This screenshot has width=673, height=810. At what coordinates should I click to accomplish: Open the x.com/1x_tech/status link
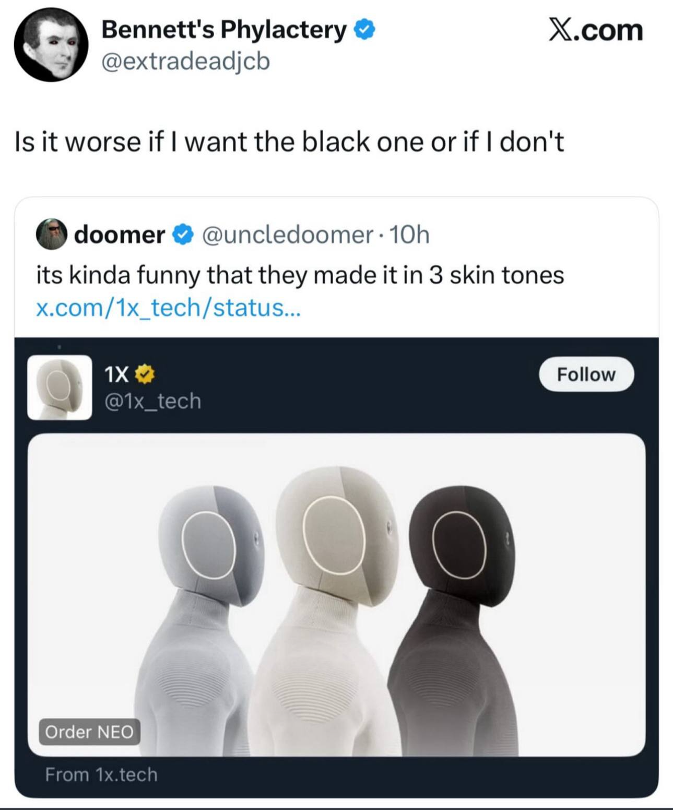point(168,308)
